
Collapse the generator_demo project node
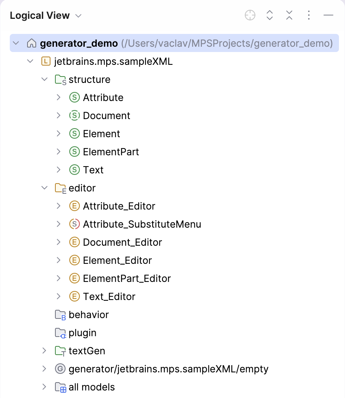(16, 43)
